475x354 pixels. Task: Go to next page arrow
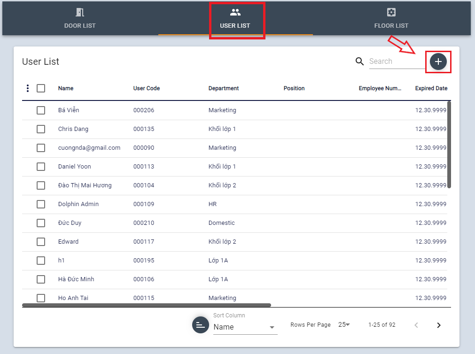pyautogui.click(x=439, y=325)
